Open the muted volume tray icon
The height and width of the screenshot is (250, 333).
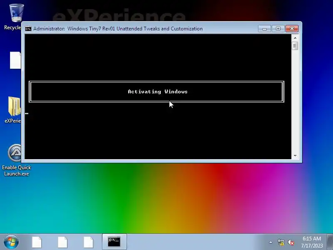pyautogui.click(x=291, y=242)
